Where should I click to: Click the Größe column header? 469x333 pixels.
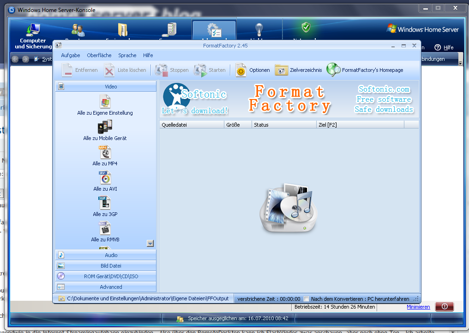pyautogui.click(x=238, y=125)
